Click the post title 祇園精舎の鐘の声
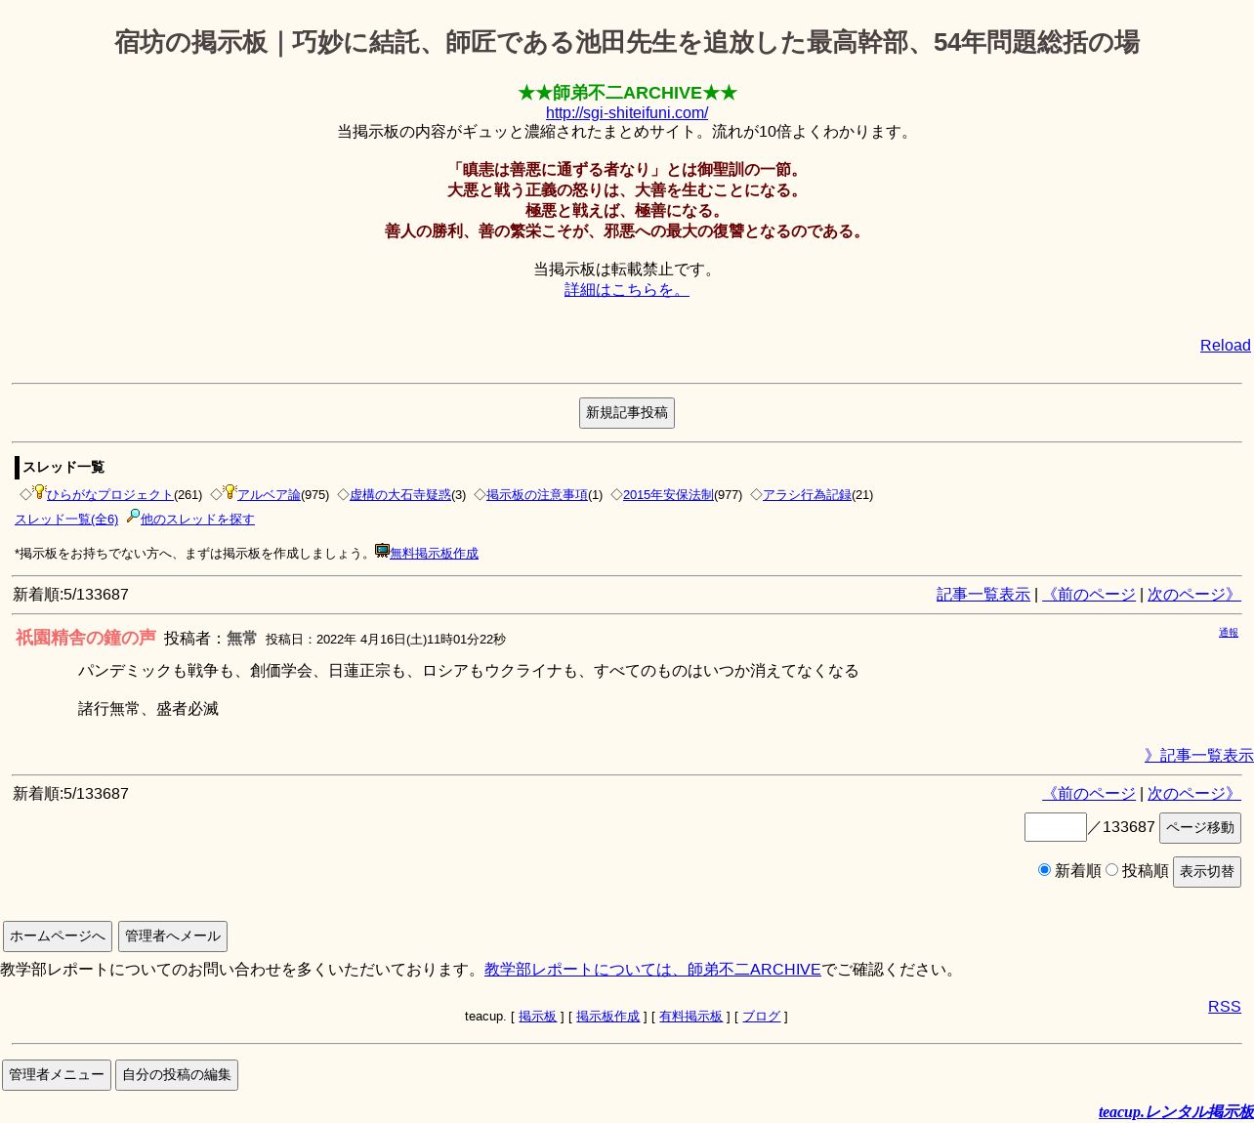 [86, 638]
